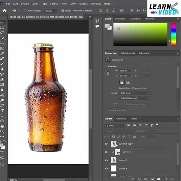Select the Layer 2 copy thumbnail
Viewport: 181px width, 181px height.
pos(113,144)
